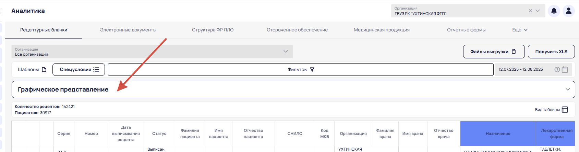This screenshot has height=152, width=579.
Task: Click Организация column header in table
Action: (353, 134)
